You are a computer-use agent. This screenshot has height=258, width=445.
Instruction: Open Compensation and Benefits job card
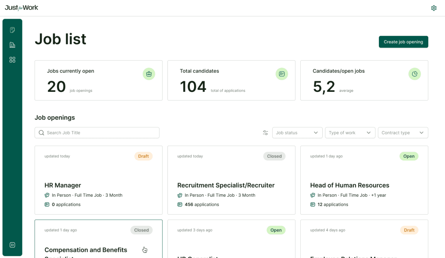(98, 239)
